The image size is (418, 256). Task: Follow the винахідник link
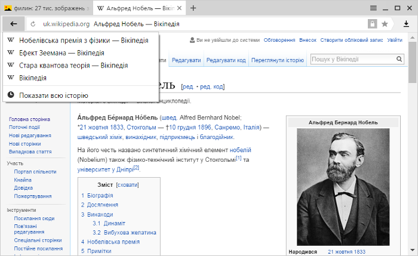point(141,137)
